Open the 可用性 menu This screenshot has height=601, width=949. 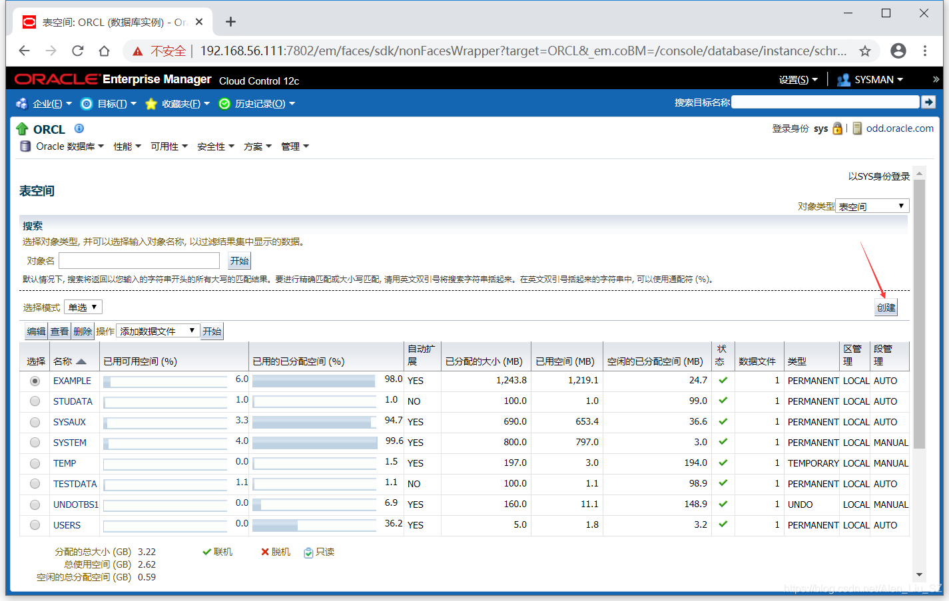(169, 146)
